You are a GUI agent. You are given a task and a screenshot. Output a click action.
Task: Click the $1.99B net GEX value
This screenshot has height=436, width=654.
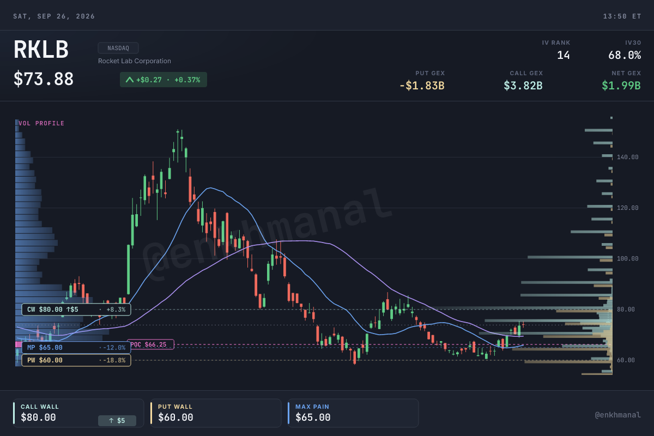[621, 86]
